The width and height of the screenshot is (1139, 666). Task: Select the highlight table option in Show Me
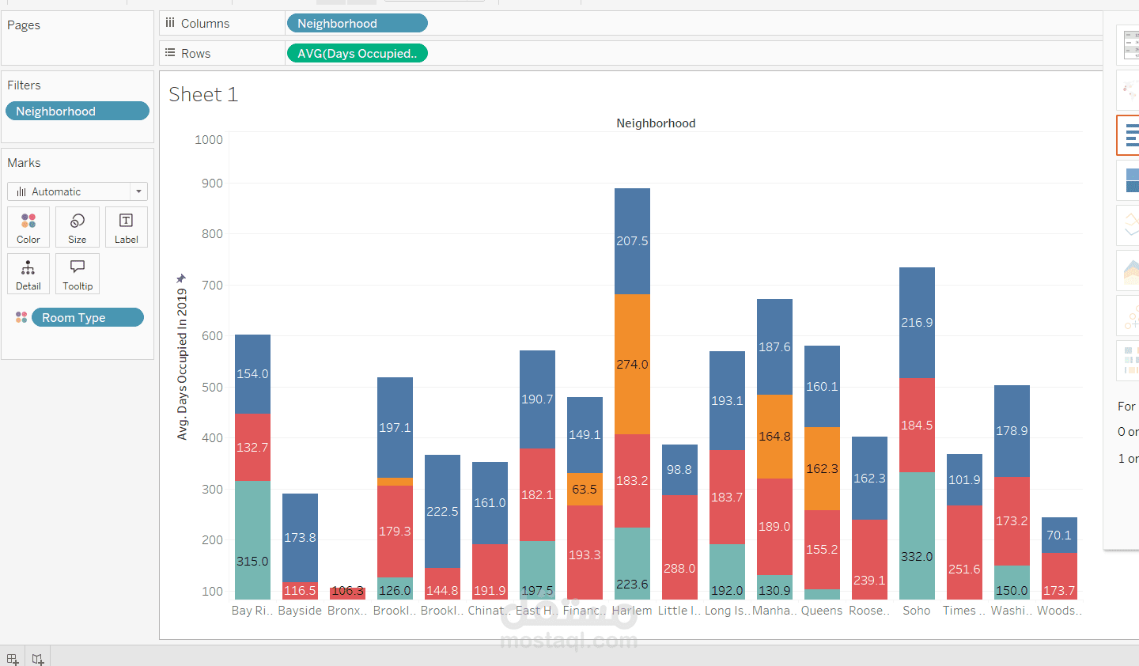[1130, 361]
